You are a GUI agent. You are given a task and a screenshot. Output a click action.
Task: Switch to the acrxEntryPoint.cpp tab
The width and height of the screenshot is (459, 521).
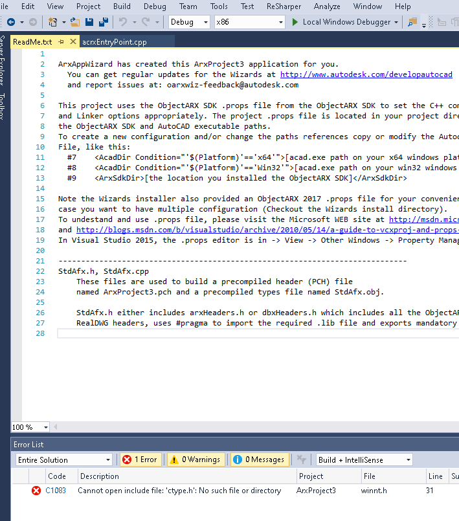115,42
